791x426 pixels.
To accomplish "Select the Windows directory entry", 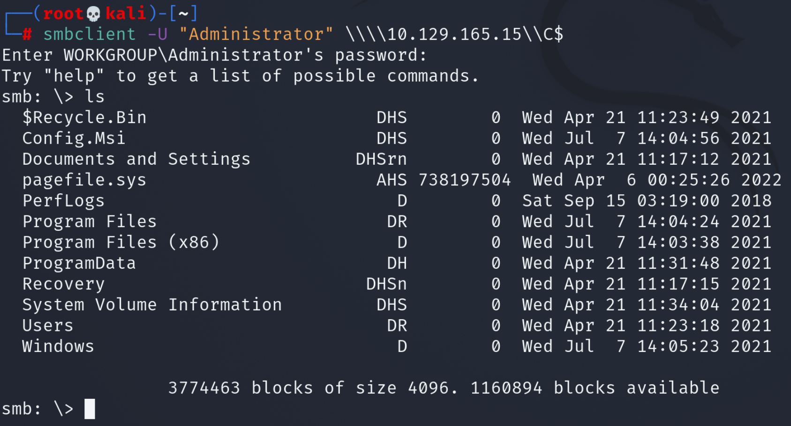I will tap(58, 346).
